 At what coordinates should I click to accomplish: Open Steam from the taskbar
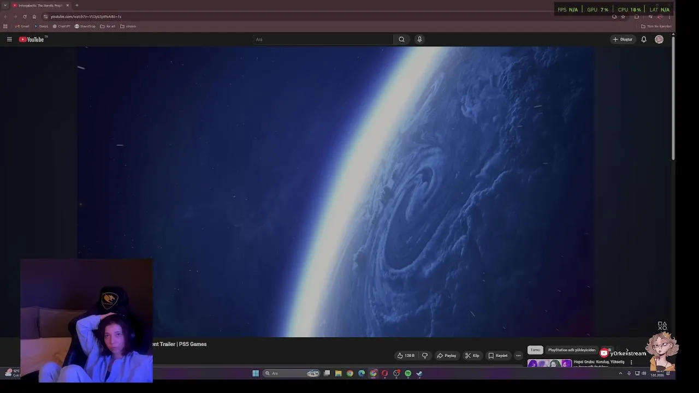pyautogui.click(x=419, y=373)
